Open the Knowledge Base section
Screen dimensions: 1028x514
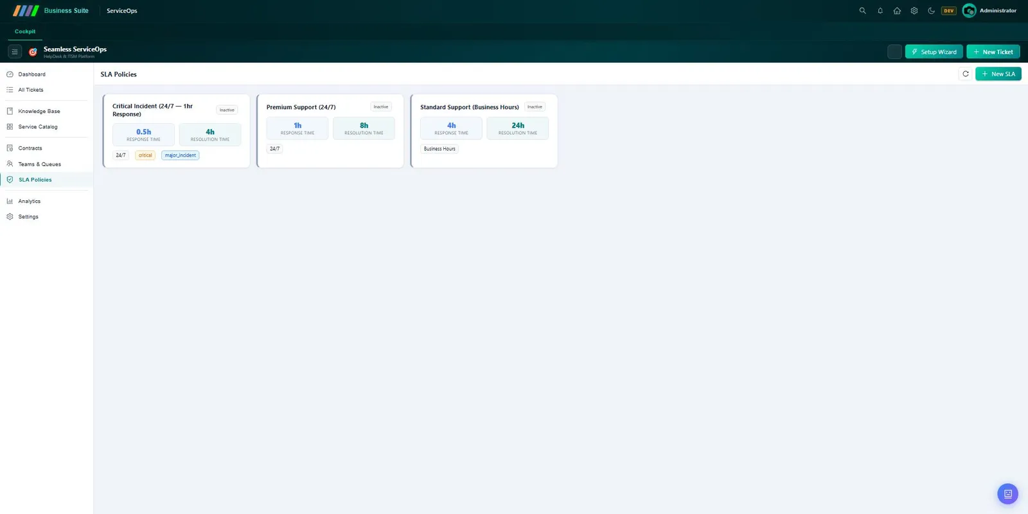pos(47,111)
